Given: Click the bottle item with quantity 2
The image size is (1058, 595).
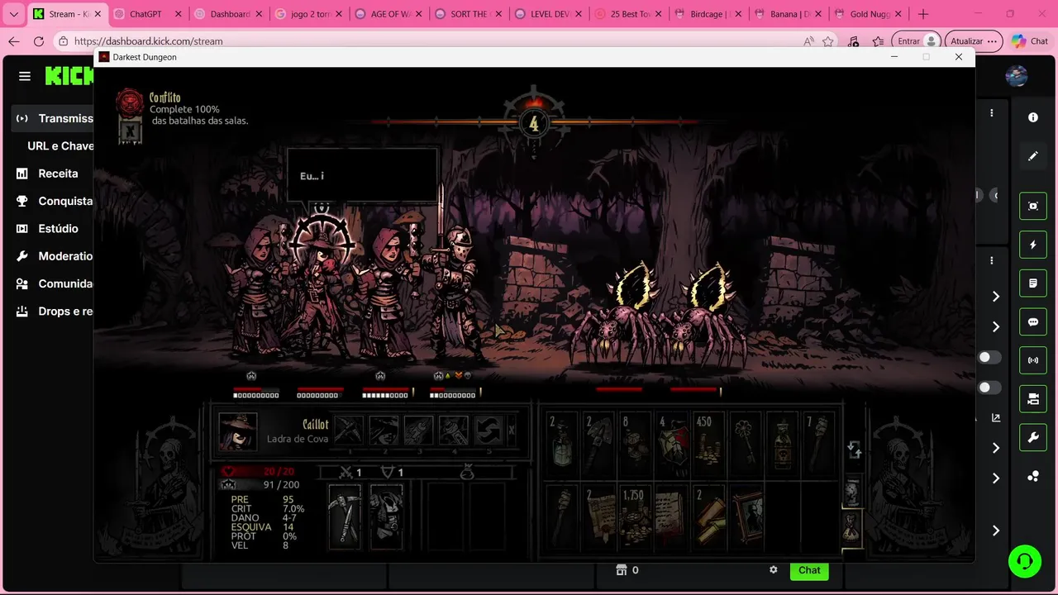Looking at the screenshot, I should [563, 445].
